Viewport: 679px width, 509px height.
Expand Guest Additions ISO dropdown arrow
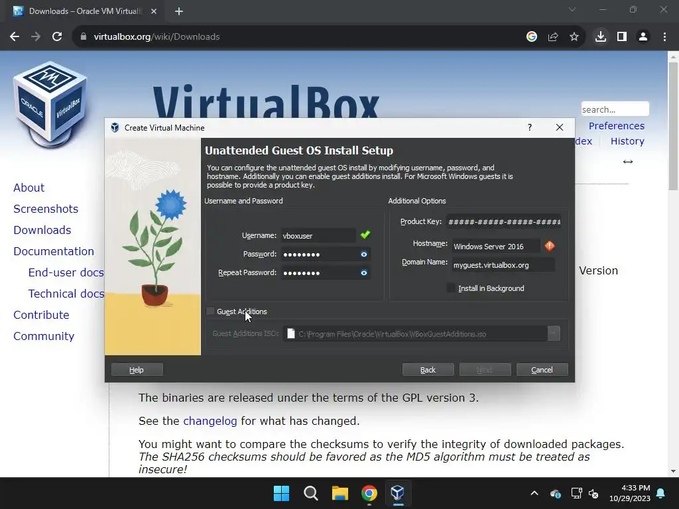554,333
